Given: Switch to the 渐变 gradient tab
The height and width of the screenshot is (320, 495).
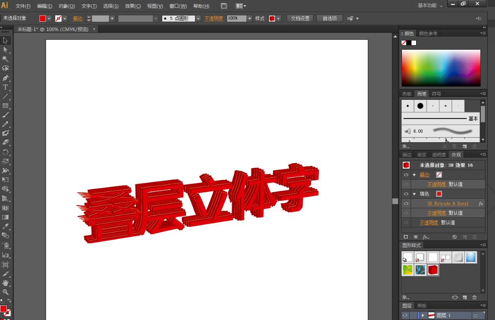Looking at the screenshot, I should [422, 155].
